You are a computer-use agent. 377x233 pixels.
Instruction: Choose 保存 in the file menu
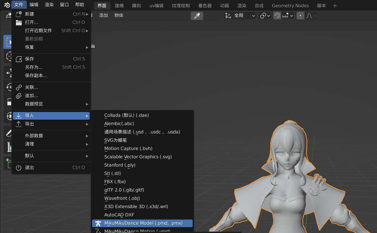(51, 59)
